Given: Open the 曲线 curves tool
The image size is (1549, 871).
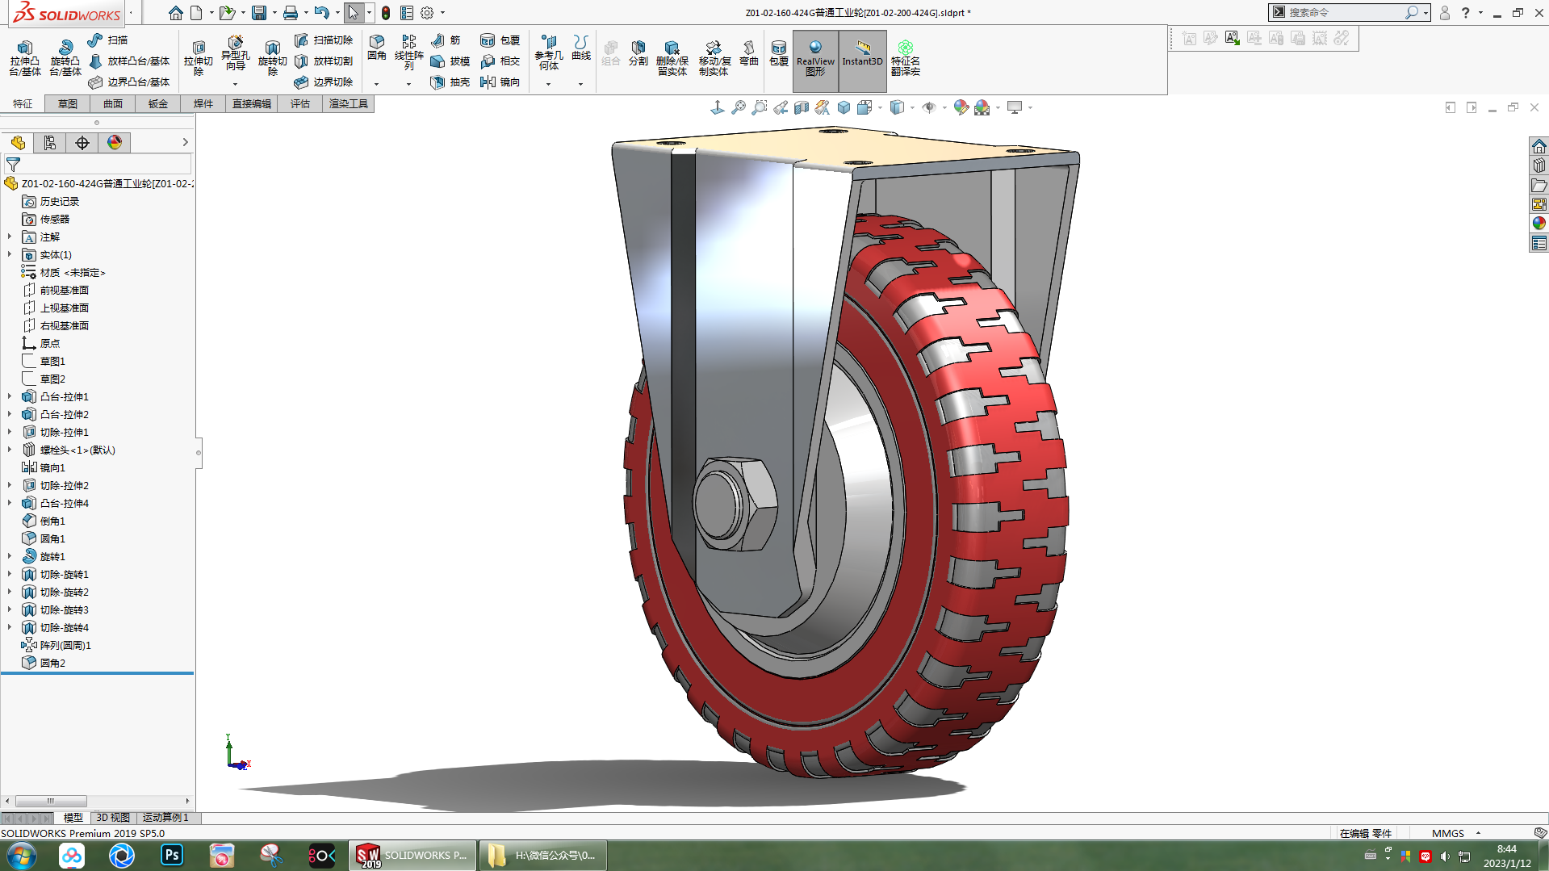Looking at the screenshot, I should coord(581,48).
